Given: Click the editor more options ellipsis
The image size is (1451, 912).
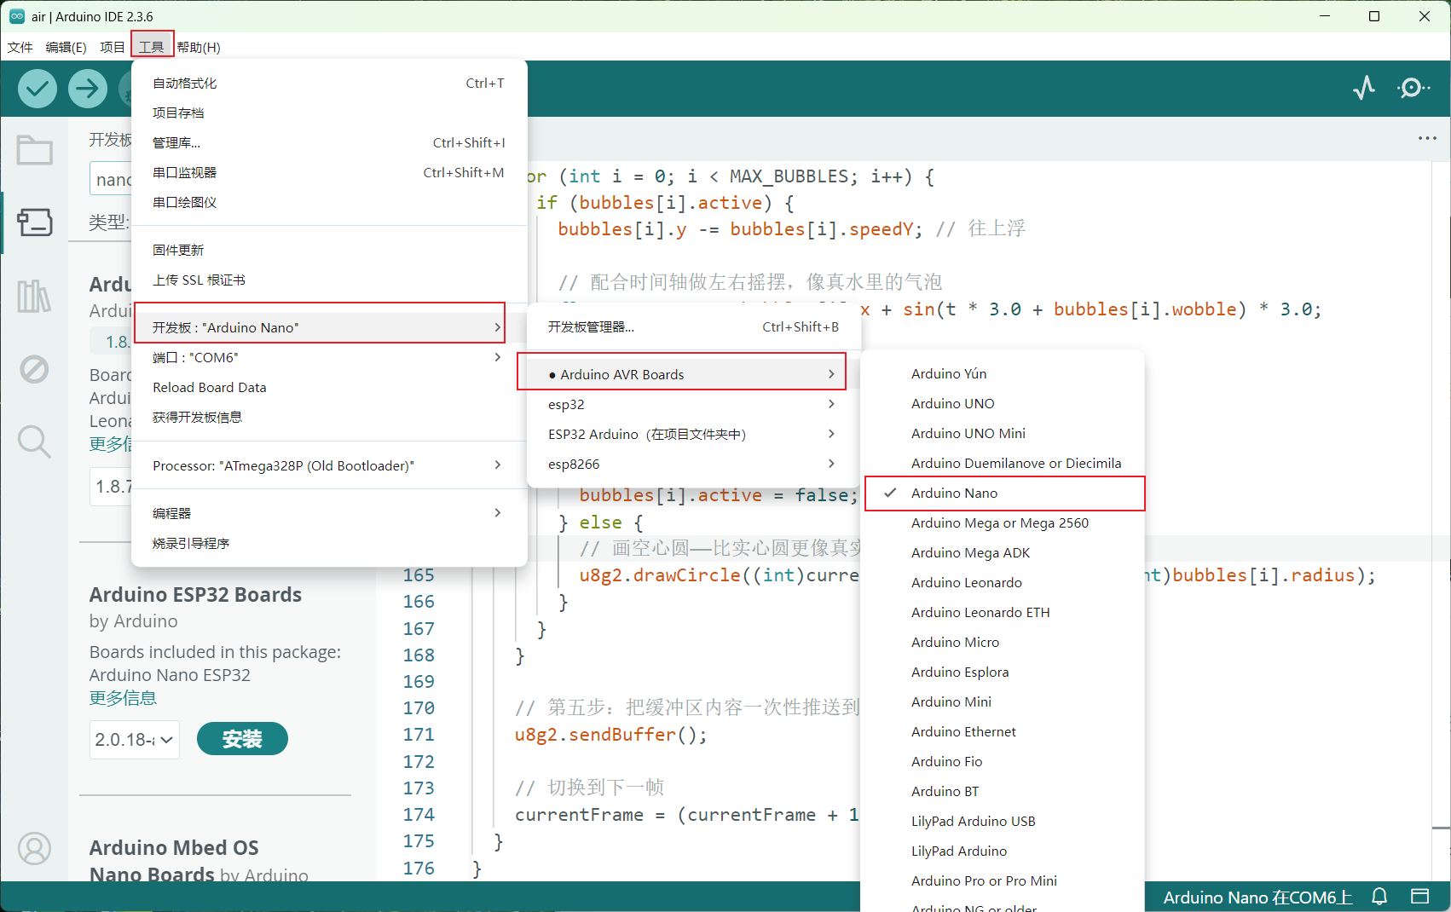Looking at the screenshot, I should [x=1427, y=138].
